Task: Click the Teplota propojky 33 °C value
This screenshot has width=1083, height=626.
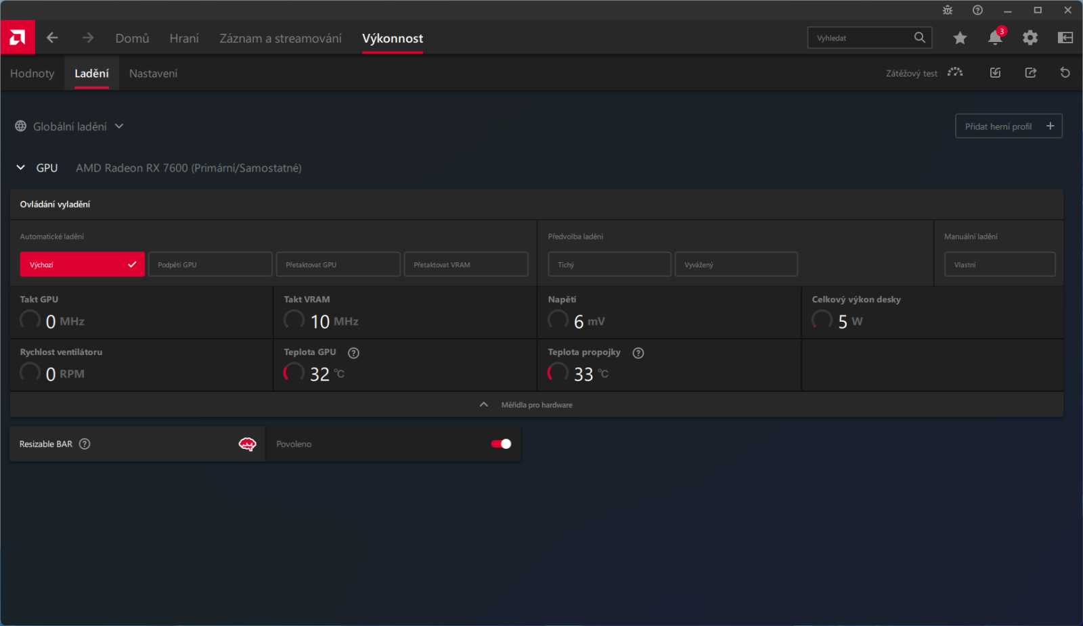Action: (x=591, y=374)
